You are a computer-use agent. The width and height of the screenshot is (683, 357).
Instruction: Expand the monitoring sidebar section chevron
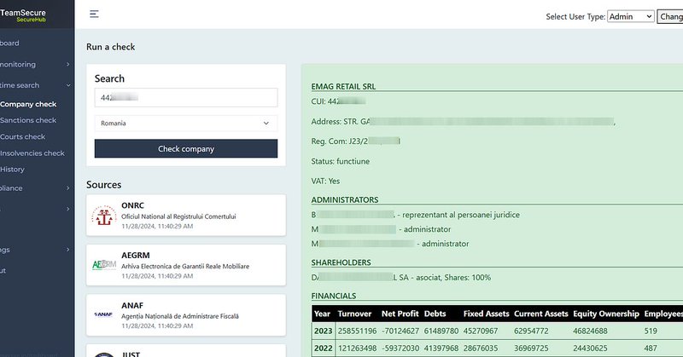[x=68, y=65]
